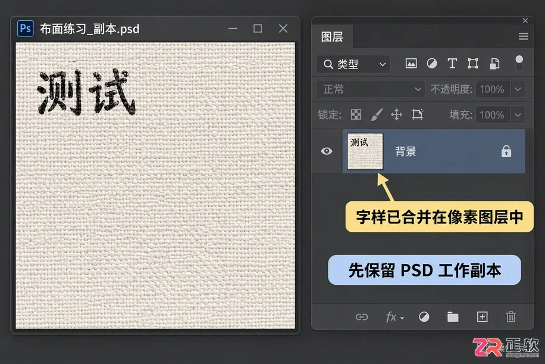Close the layers panel with X

click(x=525, y=20)
